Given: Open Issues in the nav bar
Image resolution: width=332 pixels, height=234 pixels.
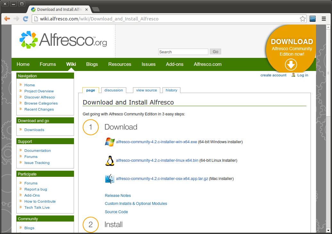Looking at the screenshot, I should click(x=148, y=64).
